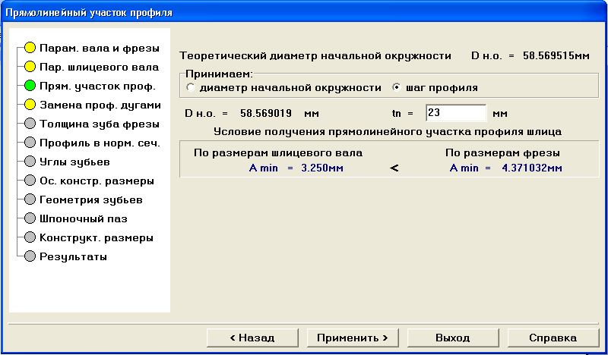Viewport: 608px width, 355px height.
Task: Click the tn input field with value 23
Action: [x=456, y=113]
